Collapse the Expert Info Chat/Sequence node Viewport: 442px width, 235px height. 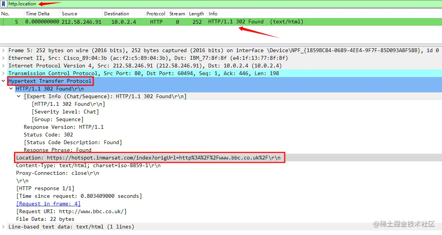point(18,96)
